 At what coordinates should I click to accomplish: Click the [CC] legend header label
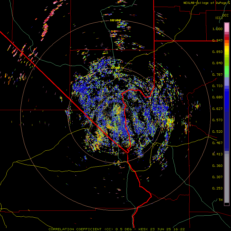(x=219, y=18)
